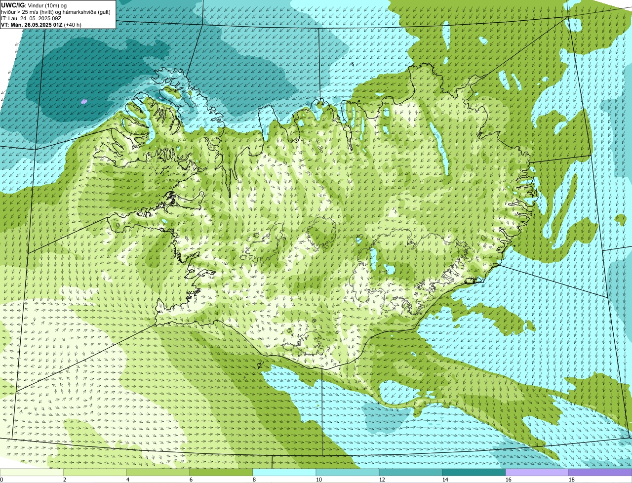Click the "IT: Lau. 24. 05. 2025 09Z" line
632x483 pixels.
click(x=31, y=18)
